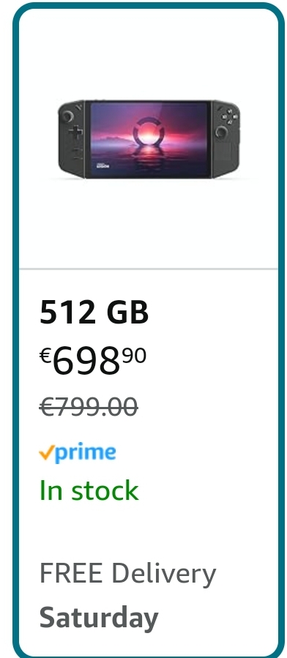Click the left detachable controller in the image

72,139
